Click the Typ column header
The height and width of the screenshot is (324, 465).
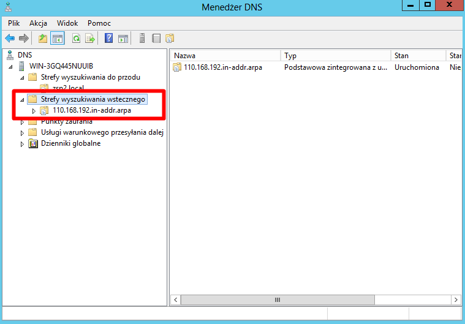(335, 56)
